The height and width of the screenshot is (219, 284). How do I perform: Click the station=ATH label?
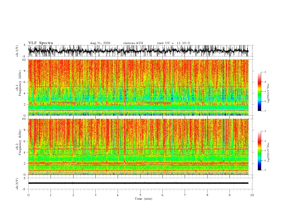133,43
